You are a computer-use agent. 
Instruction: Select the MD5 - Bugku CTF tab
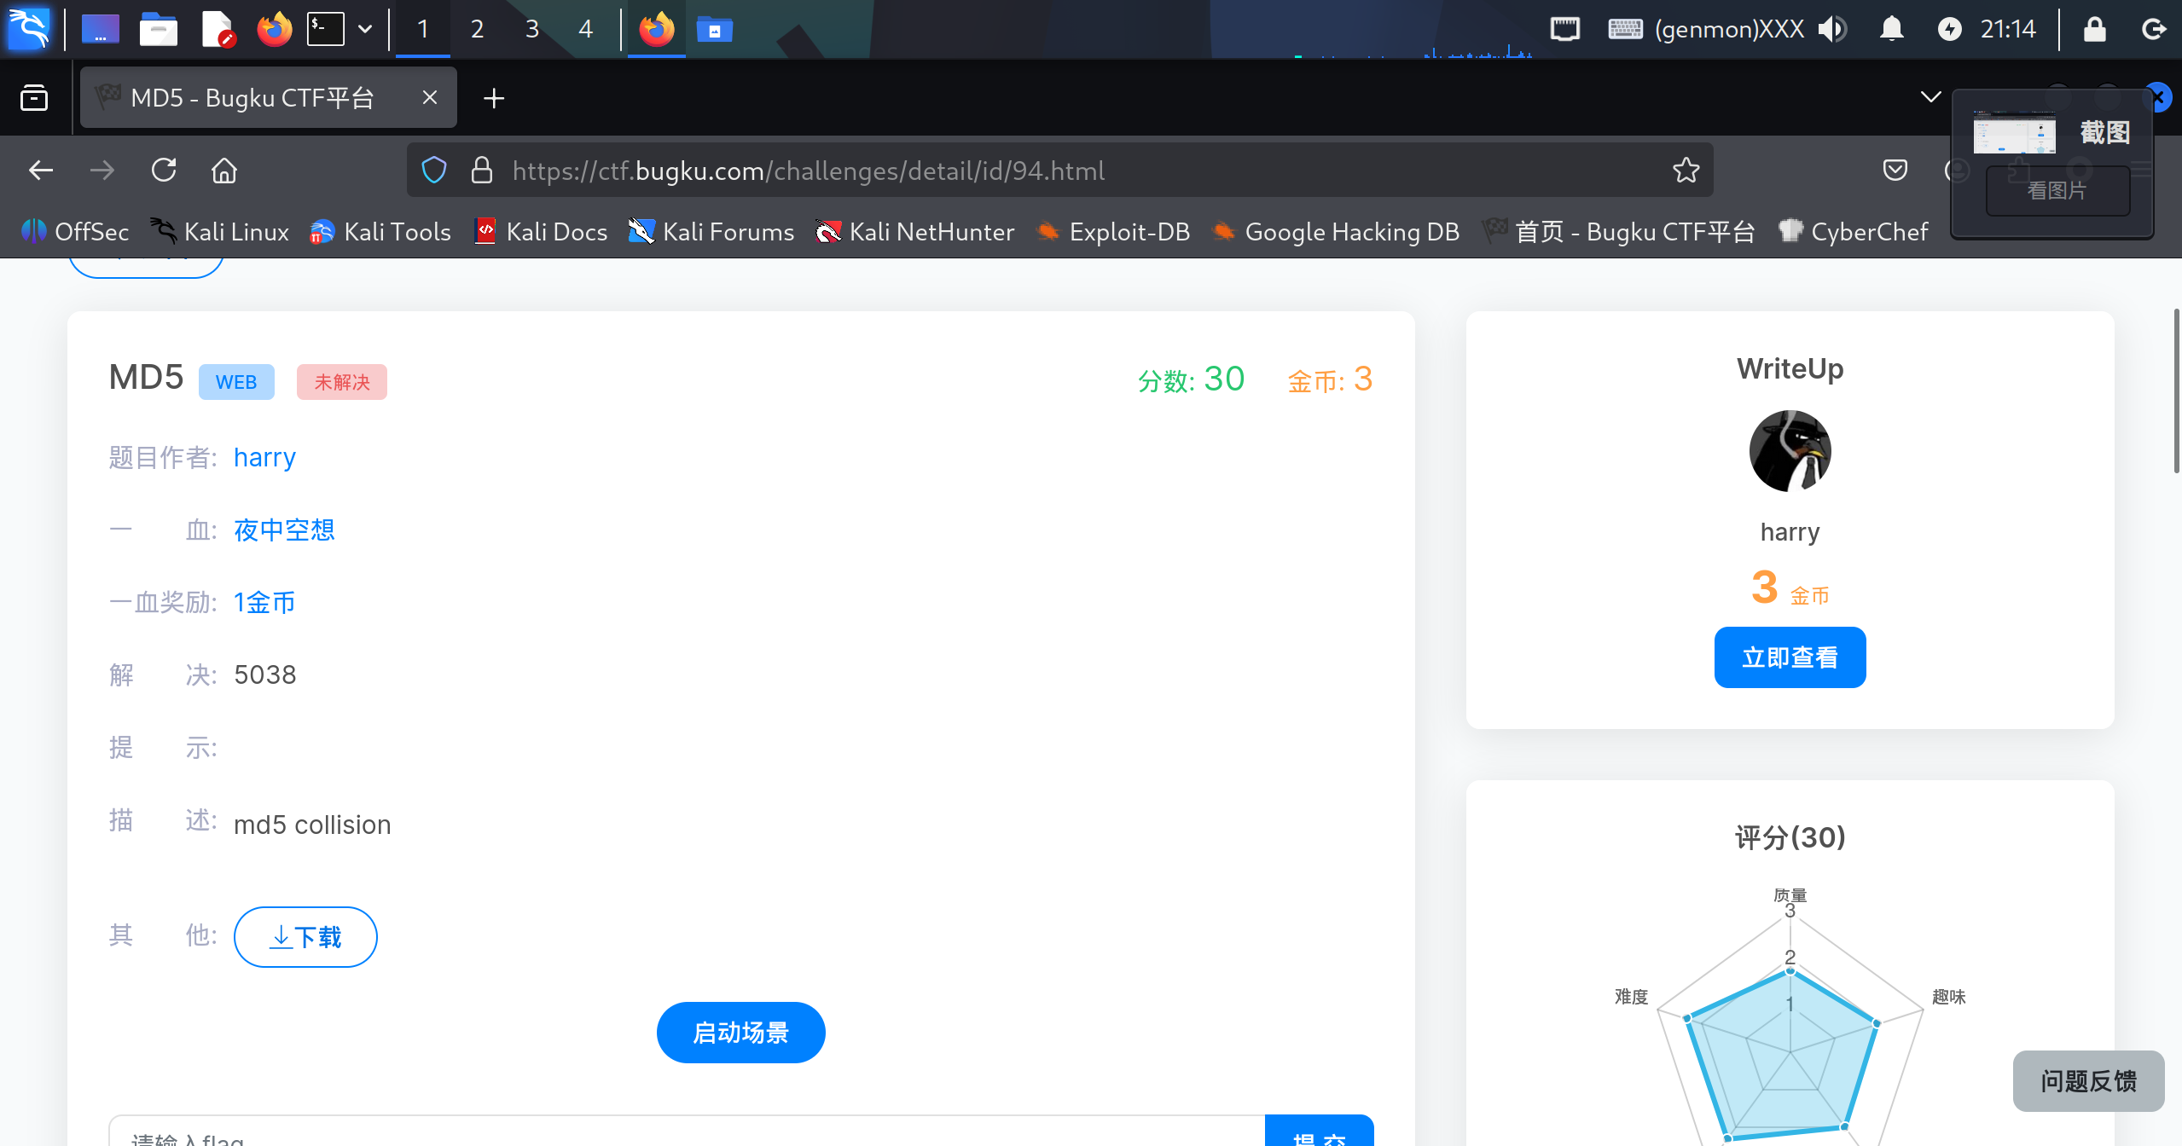[252, 98]
